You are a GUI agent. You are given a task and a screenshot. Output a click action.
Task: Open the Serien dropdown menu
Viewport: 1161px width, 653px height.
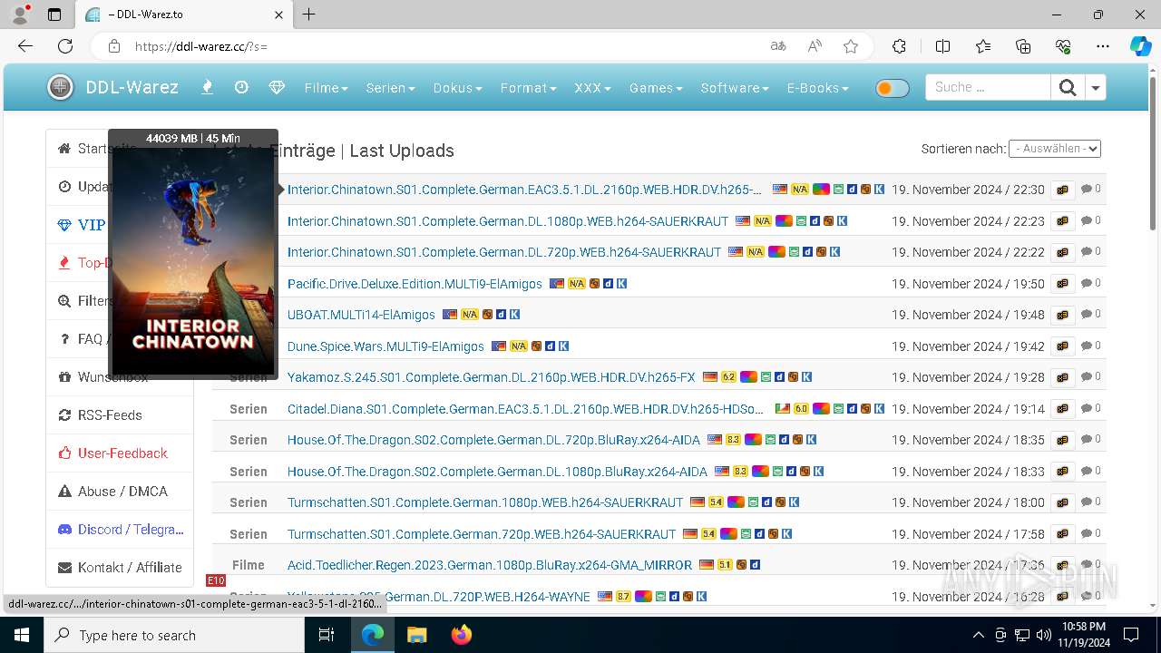[391, 88]
